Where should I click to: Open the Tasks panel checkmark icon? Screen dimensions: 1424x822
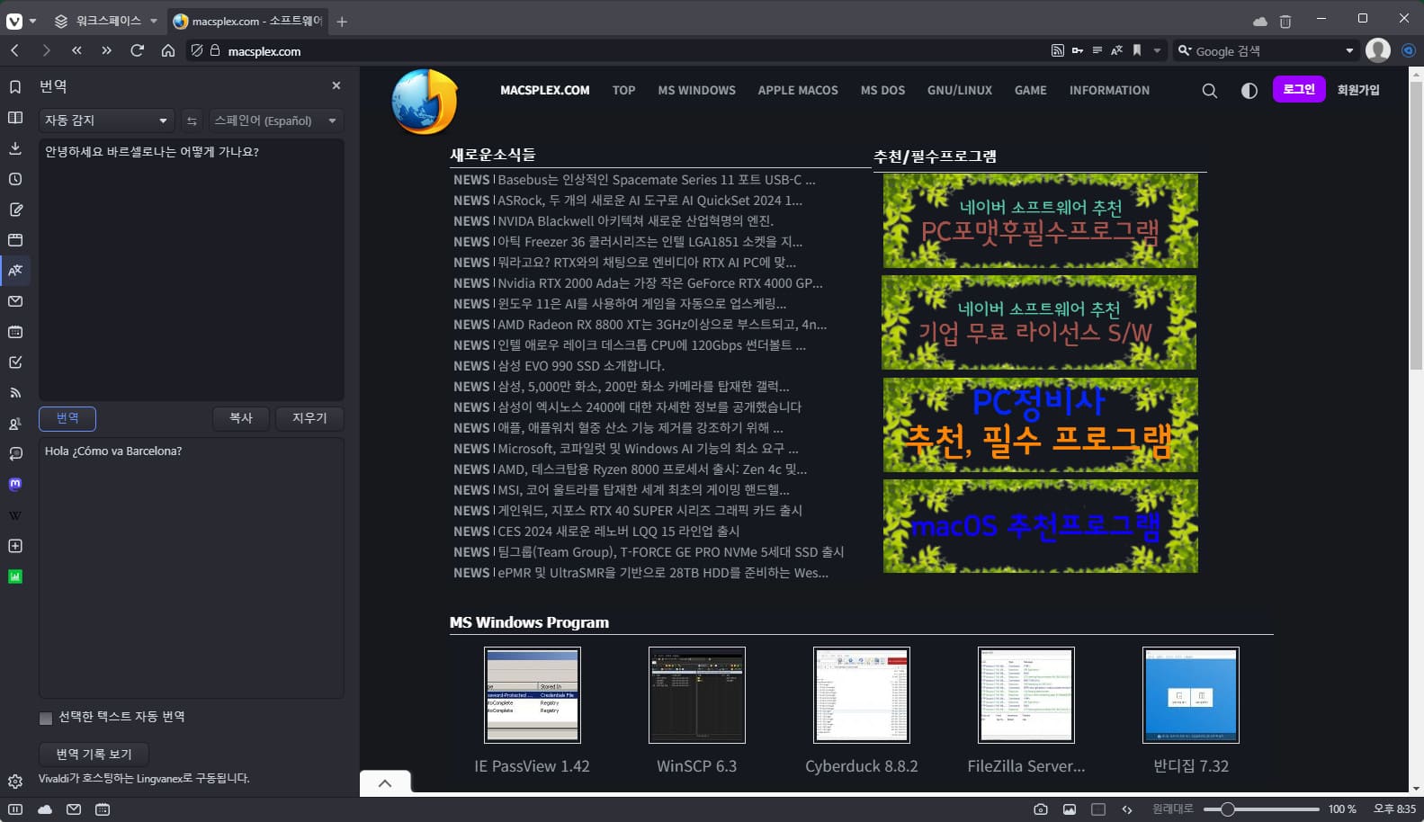click(x=15, y=362)
